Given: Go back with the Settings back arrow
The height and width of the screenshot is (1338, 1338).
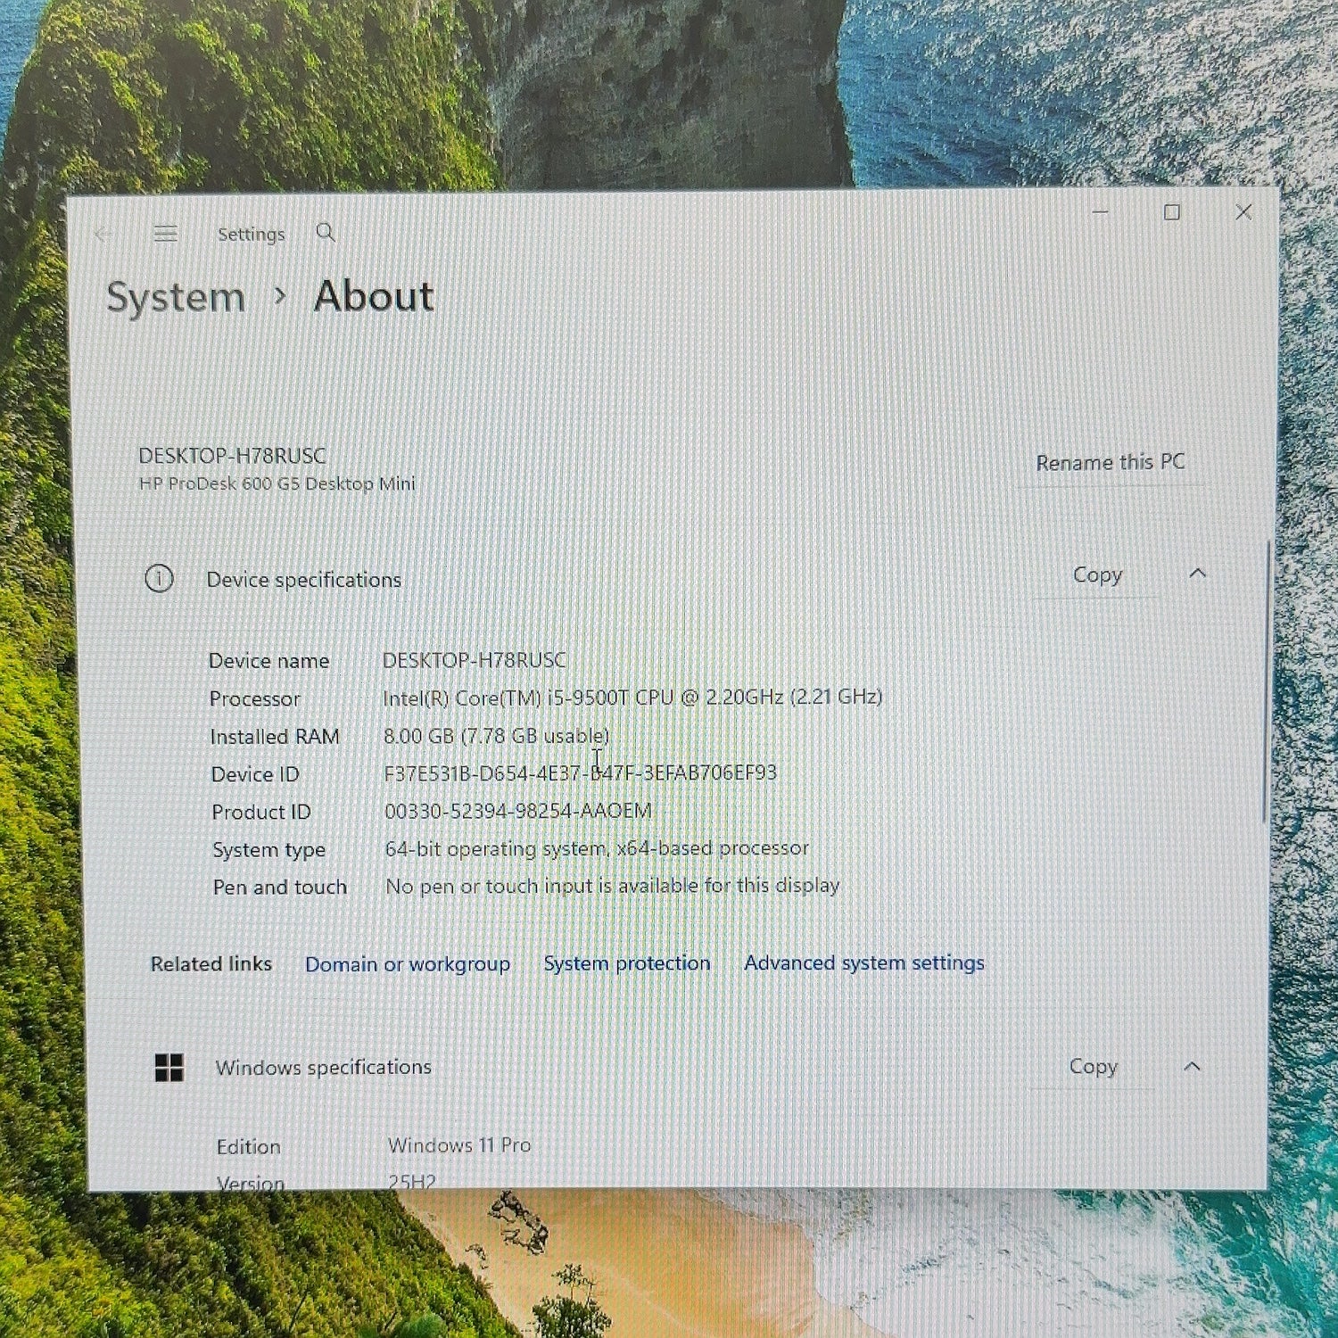Looking at the screenshot, I should pos(103,235).
